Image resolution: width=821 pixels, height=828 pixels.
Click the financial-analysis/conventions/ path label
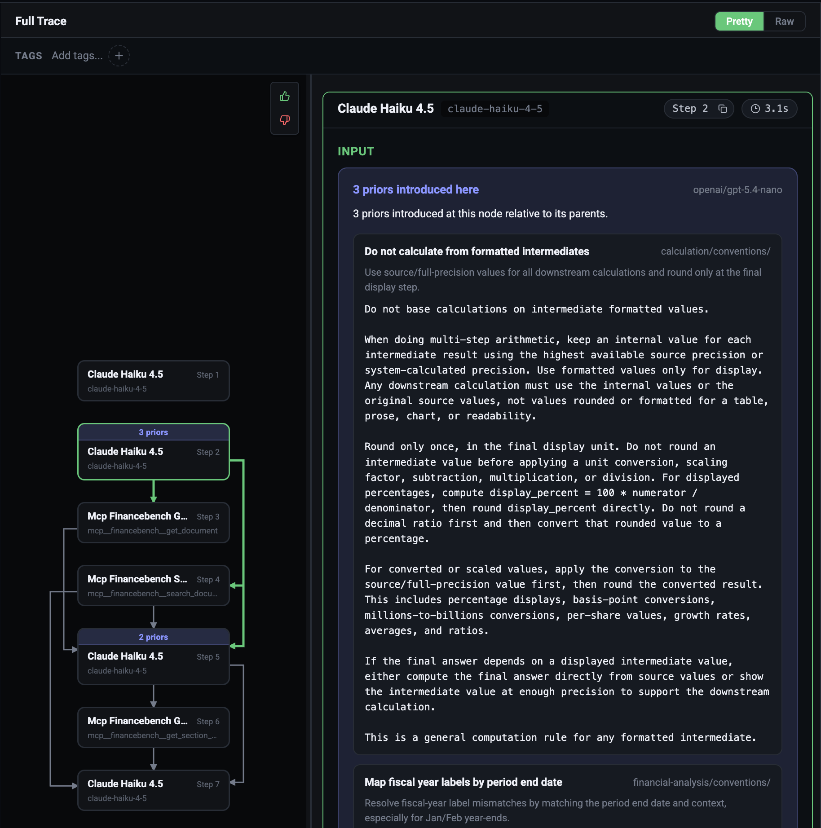pyautogui.click(x=702, y=782)
